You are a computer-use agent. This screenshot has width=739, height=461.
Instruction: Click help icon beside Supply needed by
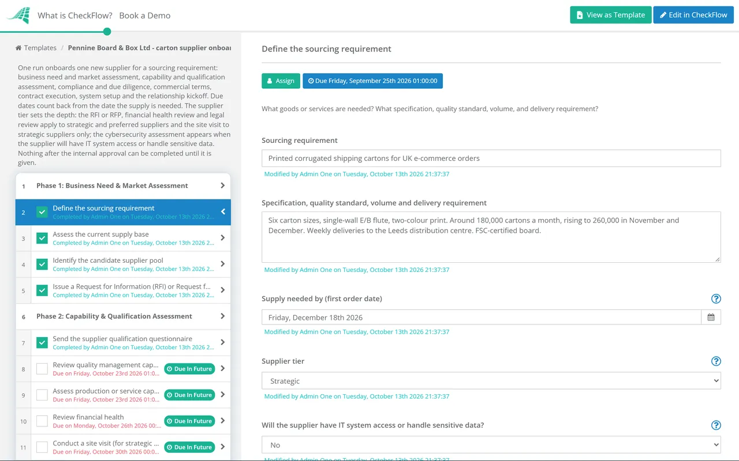716,298
